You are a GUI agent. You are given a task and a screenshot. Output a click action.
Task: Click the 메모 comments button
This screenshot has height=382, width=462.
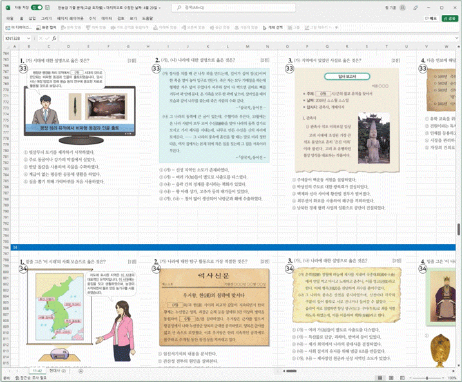pyautogui.click(x=431, y=18)
